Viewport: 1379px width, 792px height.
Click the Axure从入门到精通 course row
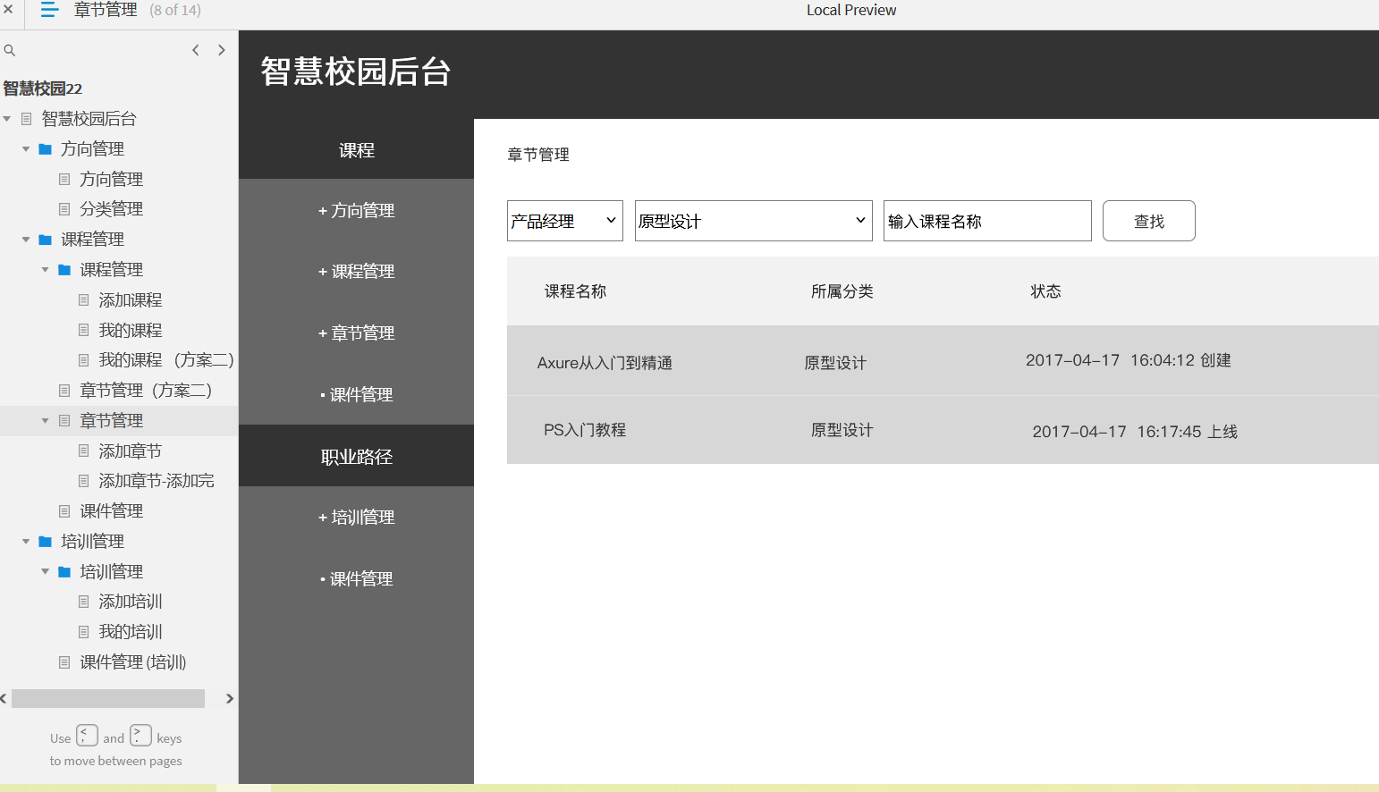click(x=943, y=361)
